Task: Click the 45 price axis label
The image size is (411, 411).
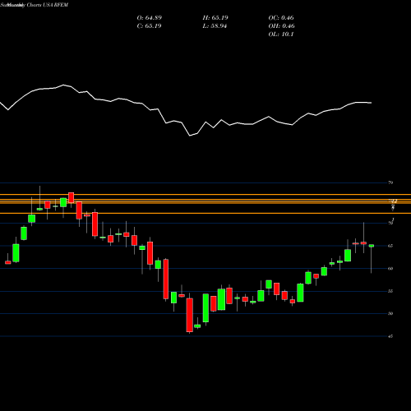Action: coord(390,336)
